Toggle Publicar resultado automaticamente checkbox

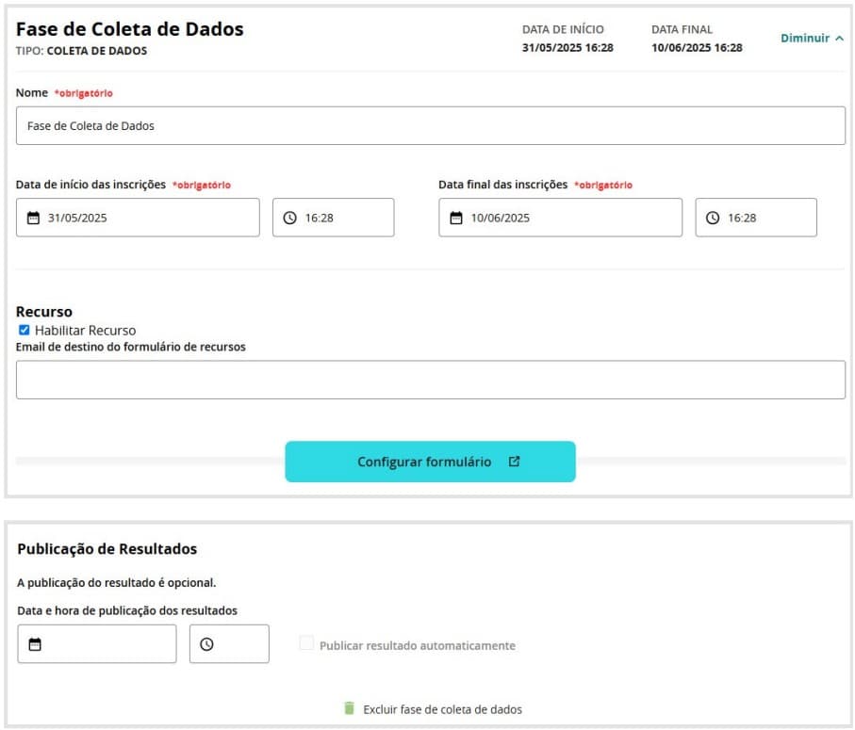(x=306, y=644)
